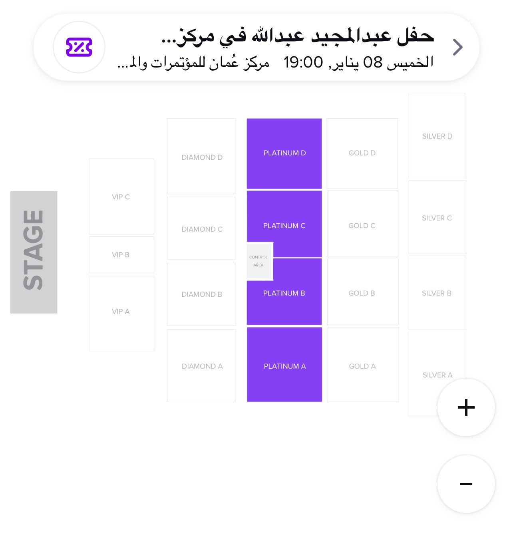Click the Gold D section
The height and width of the screenshot is (546, 513).
[x=362, y=153]
